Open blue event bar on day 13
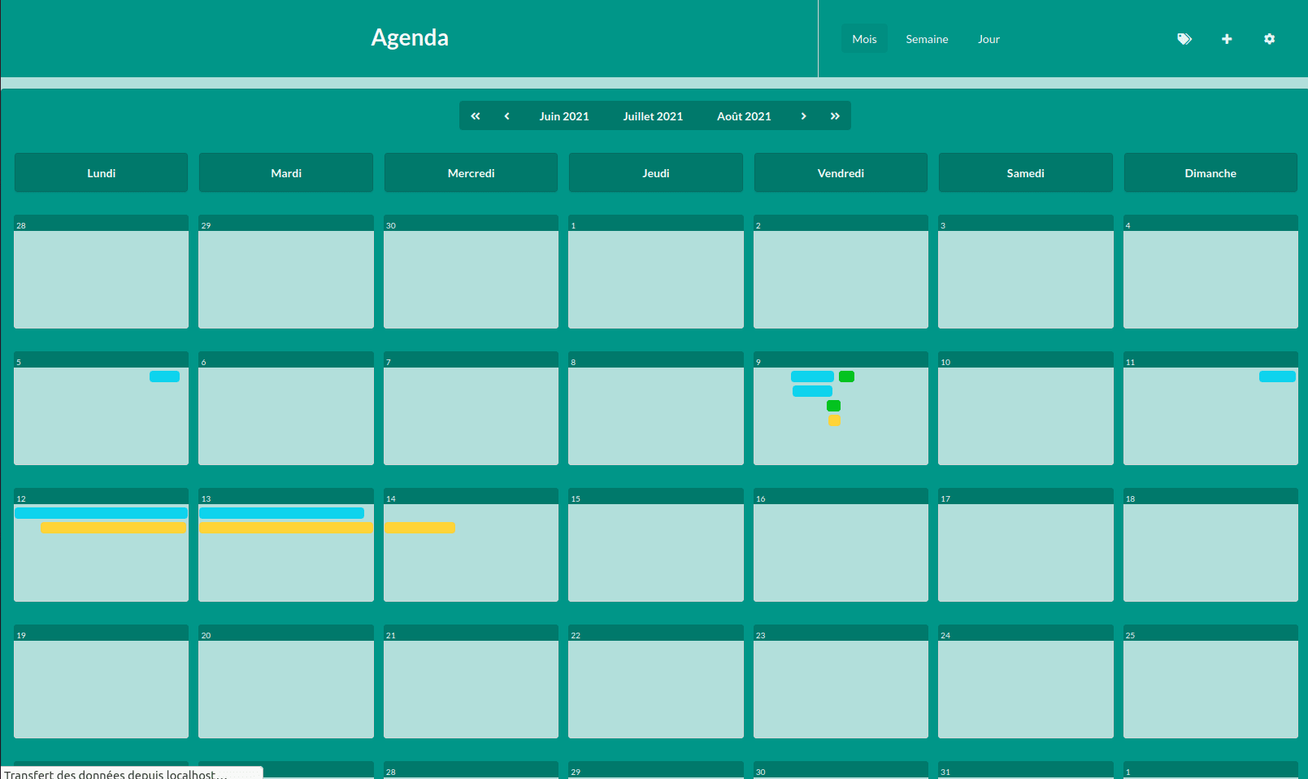Viewport: 1308px width, 779px height. click(x=281, y=513)
